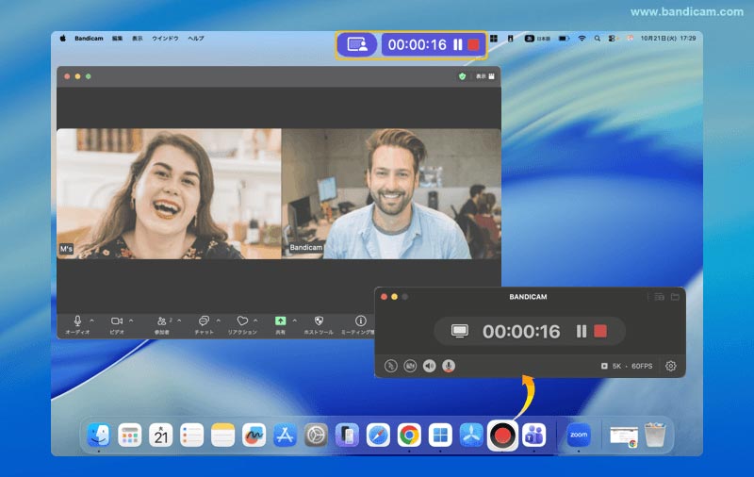Open the Zoom chat panel
754x477 pixels.
204,321
